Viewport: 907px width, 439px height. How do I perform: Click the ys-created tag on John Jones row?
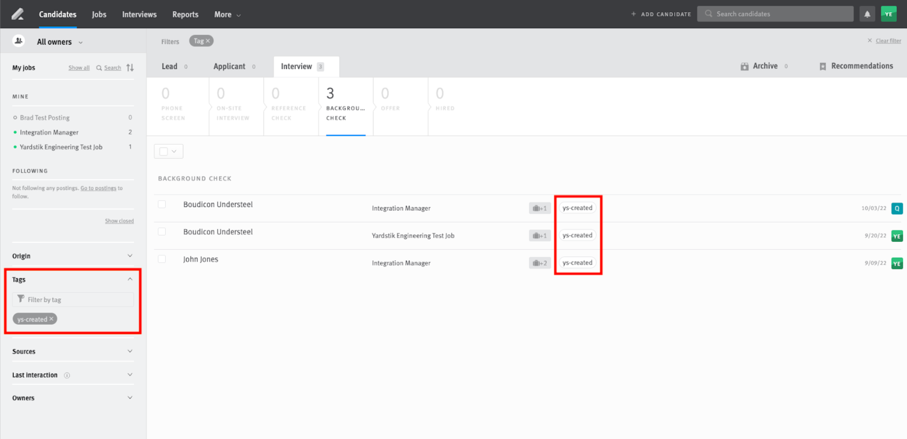point(577,263)
